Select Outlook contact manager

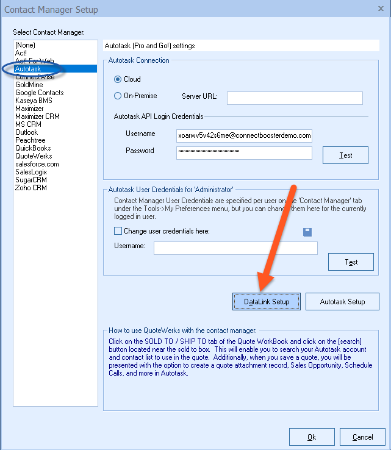point(56,132)
